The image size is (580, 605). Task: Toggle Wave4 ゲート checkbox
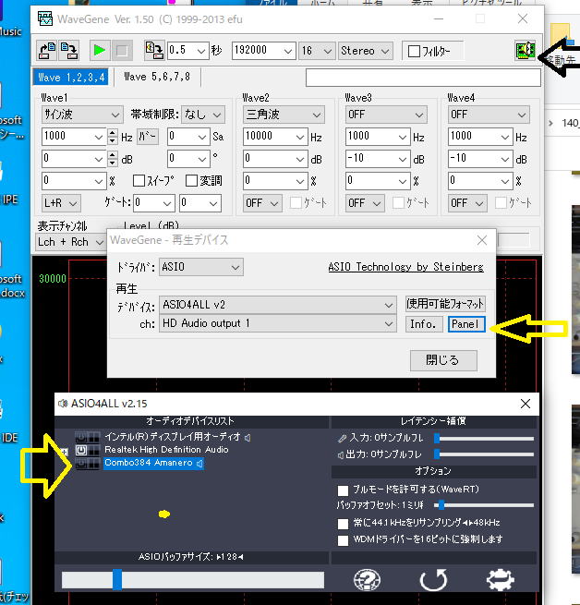501,203
